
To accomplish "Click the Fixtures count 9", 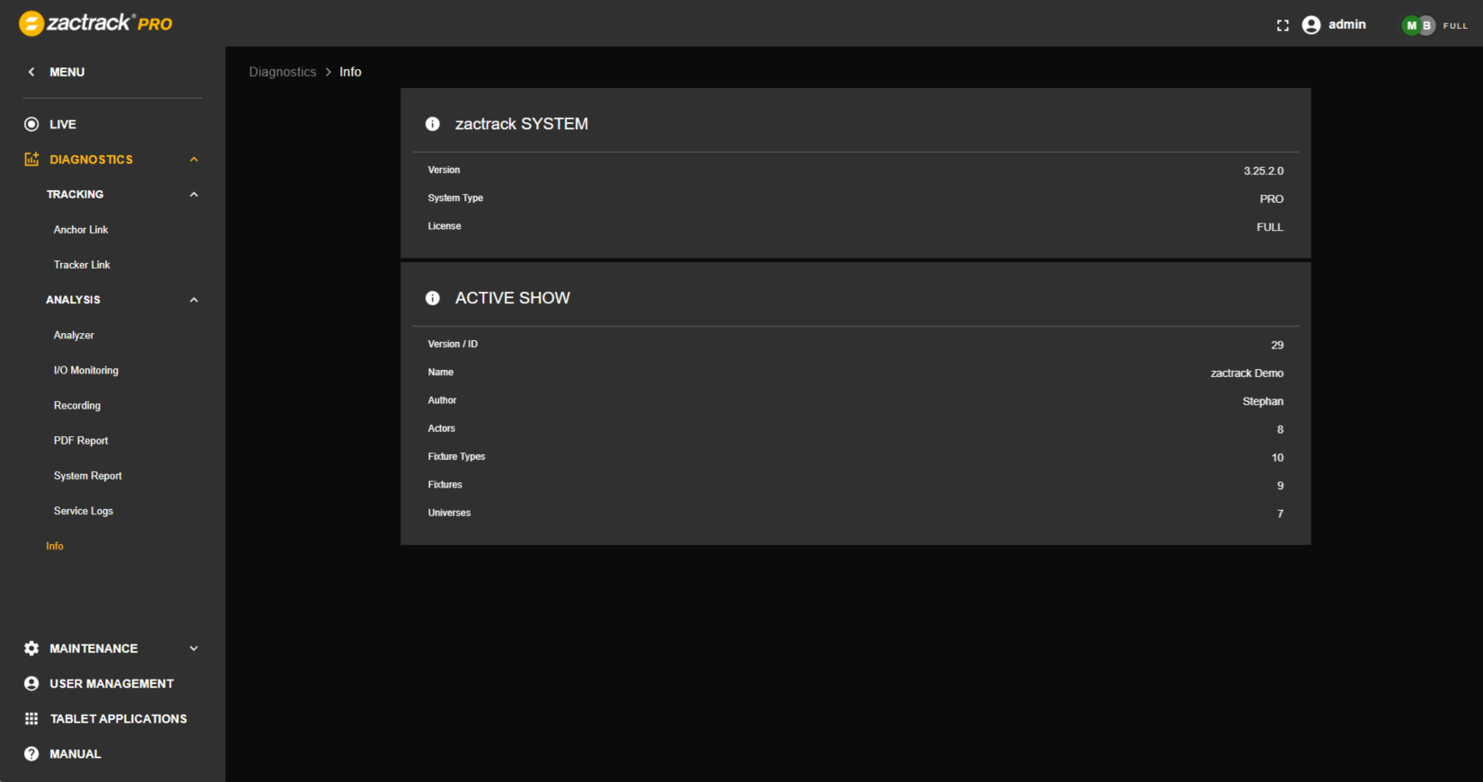I will coord(1280,486).
